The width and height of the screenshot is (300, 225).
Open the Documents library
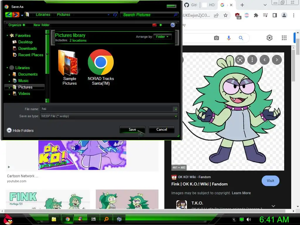tap(28, 74)
